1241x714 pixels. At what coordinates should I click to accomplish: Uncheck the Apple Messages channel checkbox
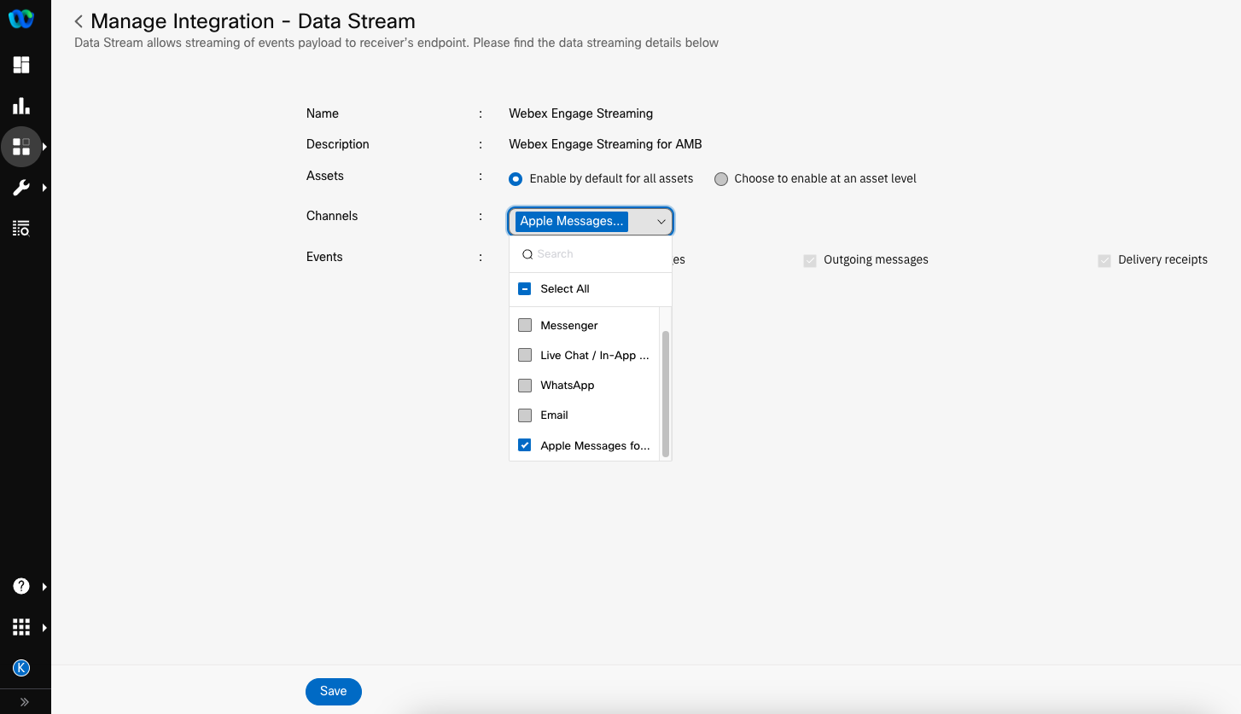click(525, 445)
